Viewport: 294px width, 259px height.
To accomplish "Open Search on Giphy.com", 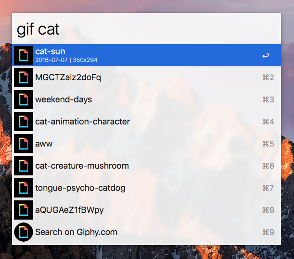I will pos(144,232).
